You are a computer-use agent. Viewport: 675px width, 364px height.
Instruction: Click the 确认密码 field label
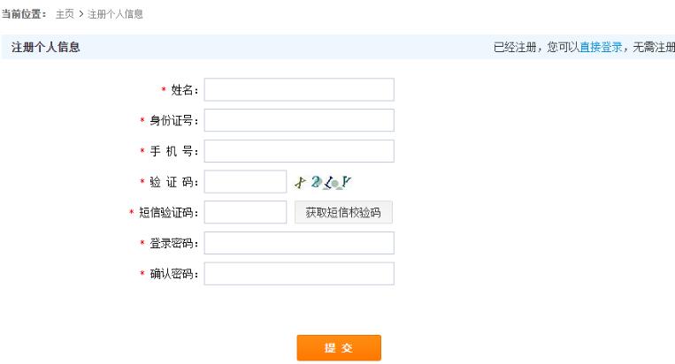click(174, 274)
